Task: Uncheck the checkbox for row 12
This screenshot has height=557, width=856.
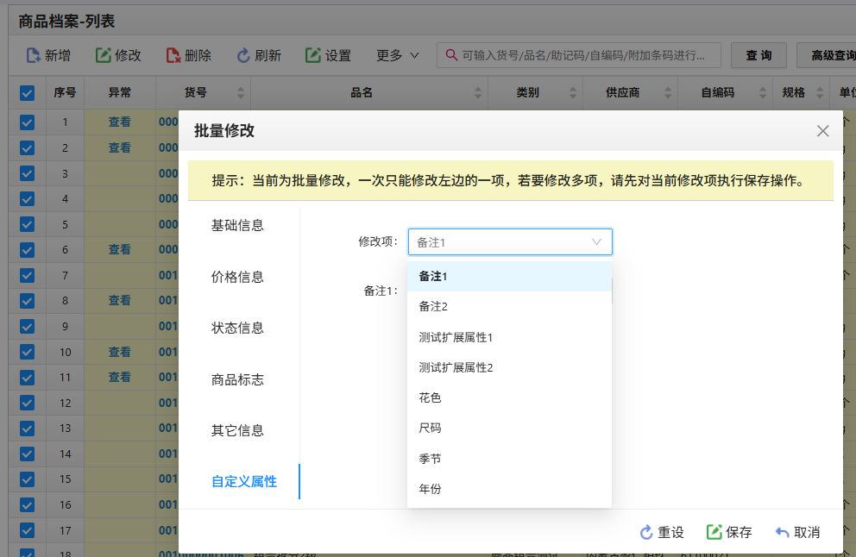Action: [27, 403]
